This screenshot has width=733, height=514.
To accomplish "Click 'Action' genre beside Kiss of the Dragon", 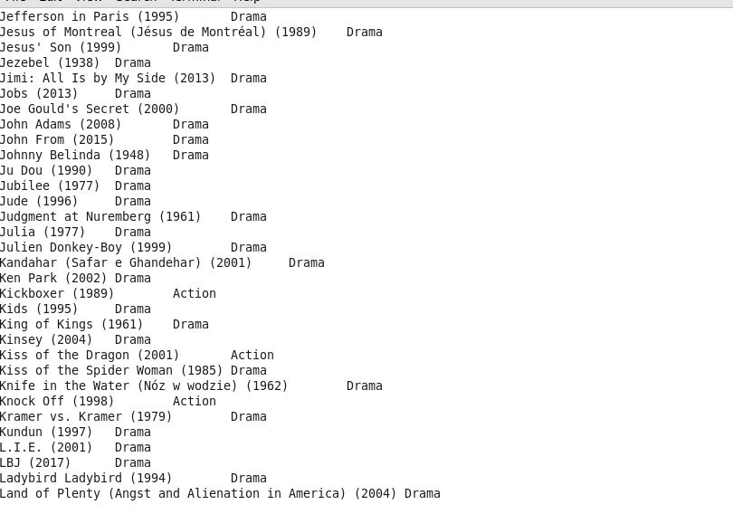I will 252,356.
